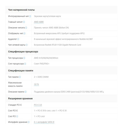Click info icon beside Описание памяти
This screenshot has height=130, width=123.
point(26,92)
